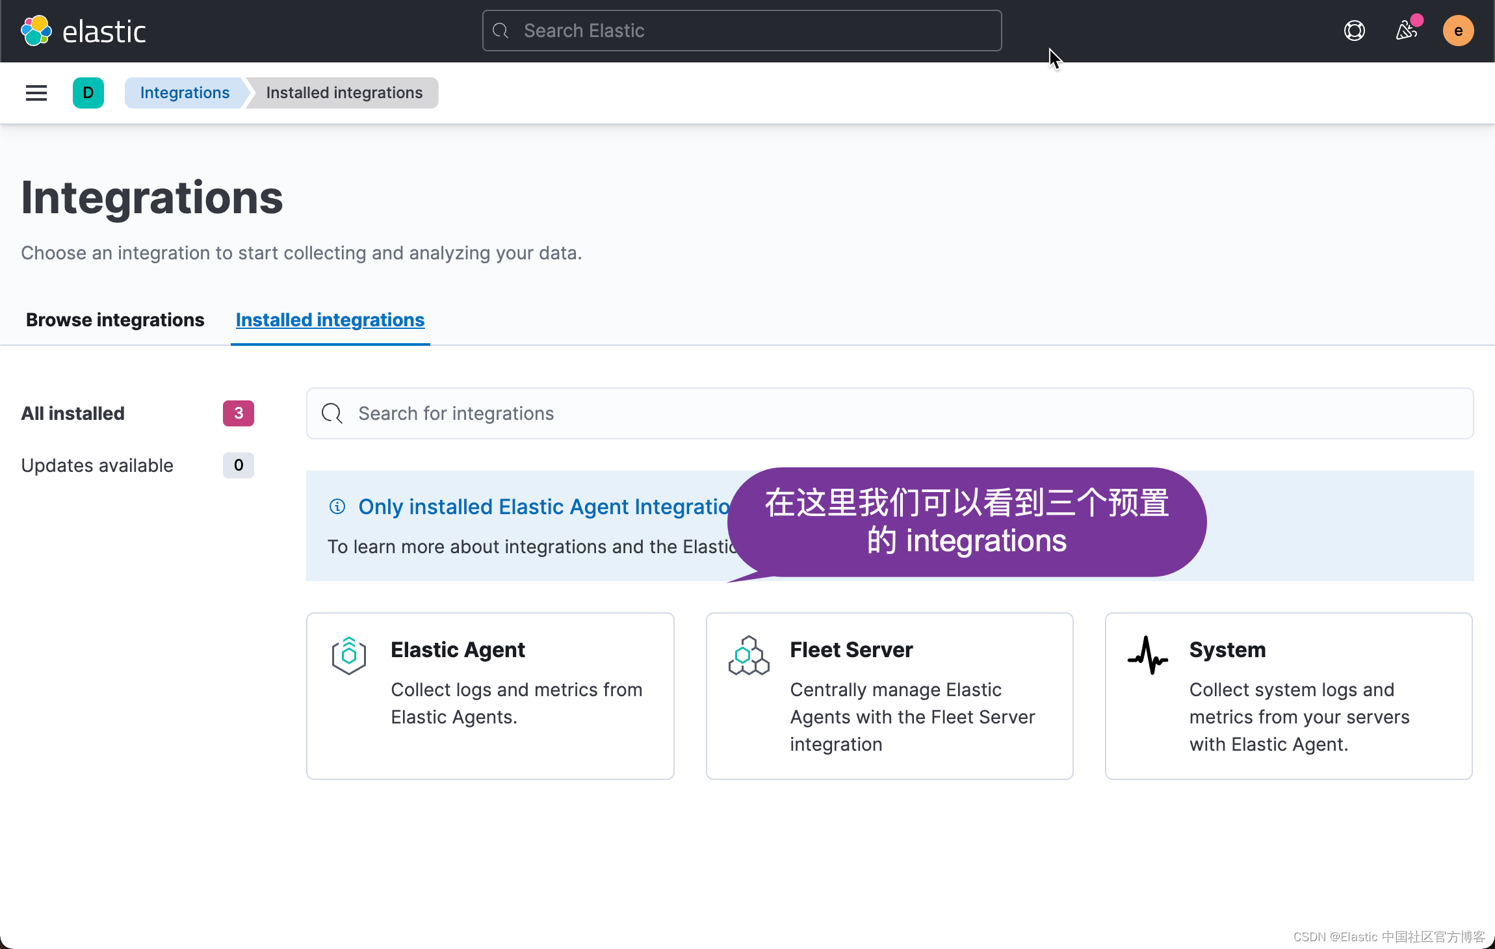Open the Integrations breadcrumb link

pyautogui.click(x=185, y=92)
